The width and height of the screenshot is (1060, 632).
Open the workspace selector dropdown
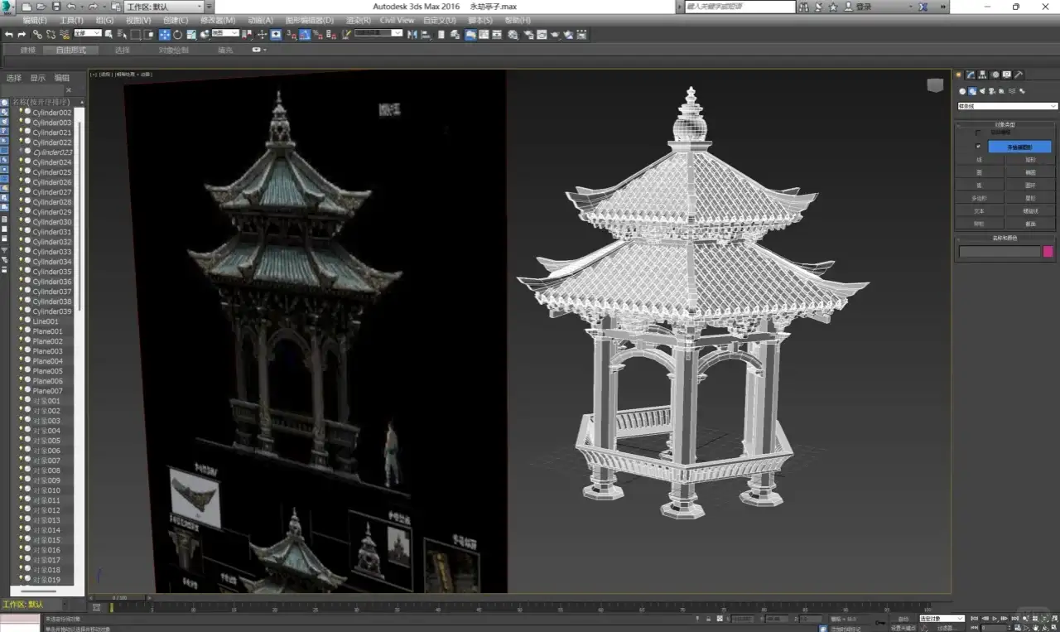pos(164,7)
